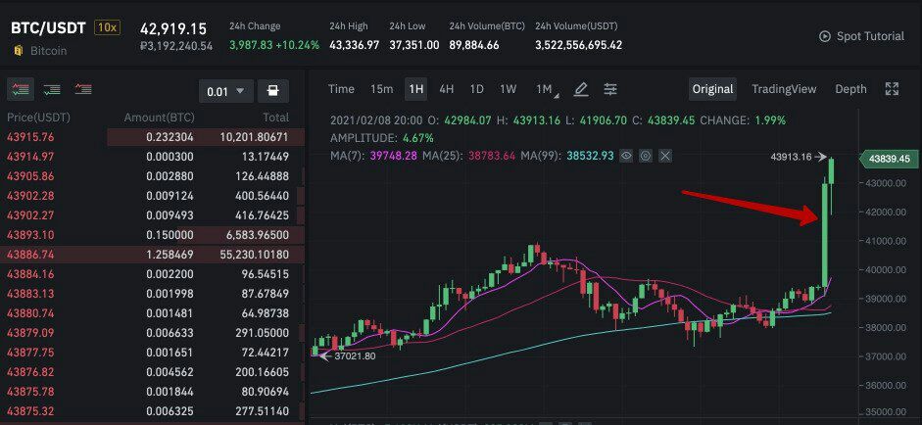
Task: Remove the MA indicator with X icon
Action: (665, 156)
